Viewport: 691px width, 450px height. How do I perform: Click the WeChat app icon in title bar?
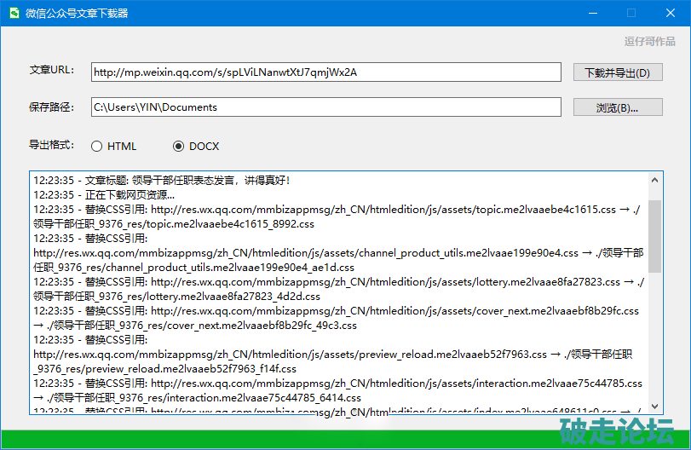(13, 13)
